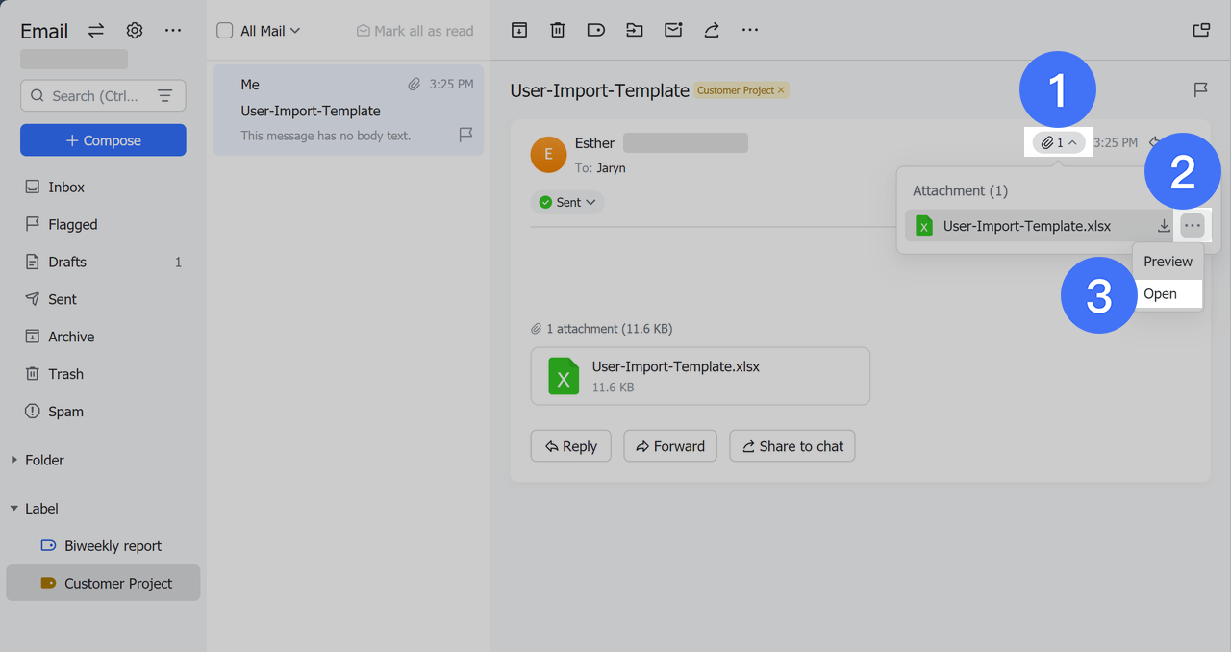Download the User-Import-Template.xlsx attachment
Screen dimensions: 1231x652
[1164, 226]
